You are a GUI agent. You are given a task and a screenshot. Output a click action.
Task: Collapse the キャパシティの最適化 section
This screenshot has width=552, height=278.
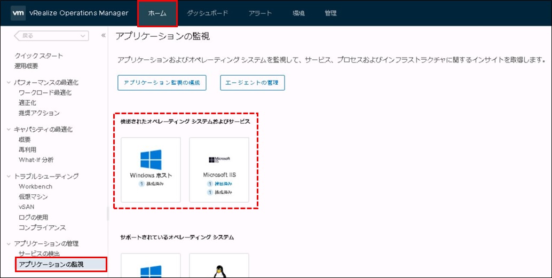coord(9,130)
